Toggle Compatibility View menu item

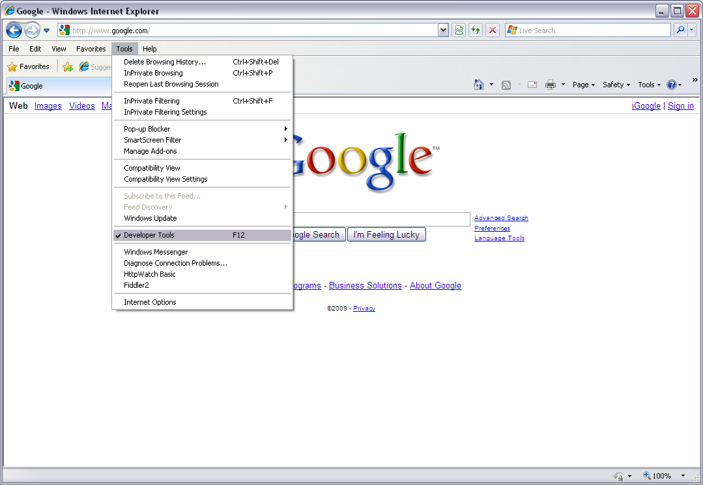[202, 168]
